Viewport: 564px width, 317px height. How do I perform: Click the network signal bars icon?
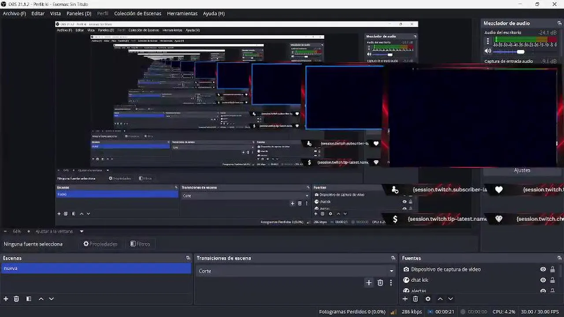click(x=393, y=312)
